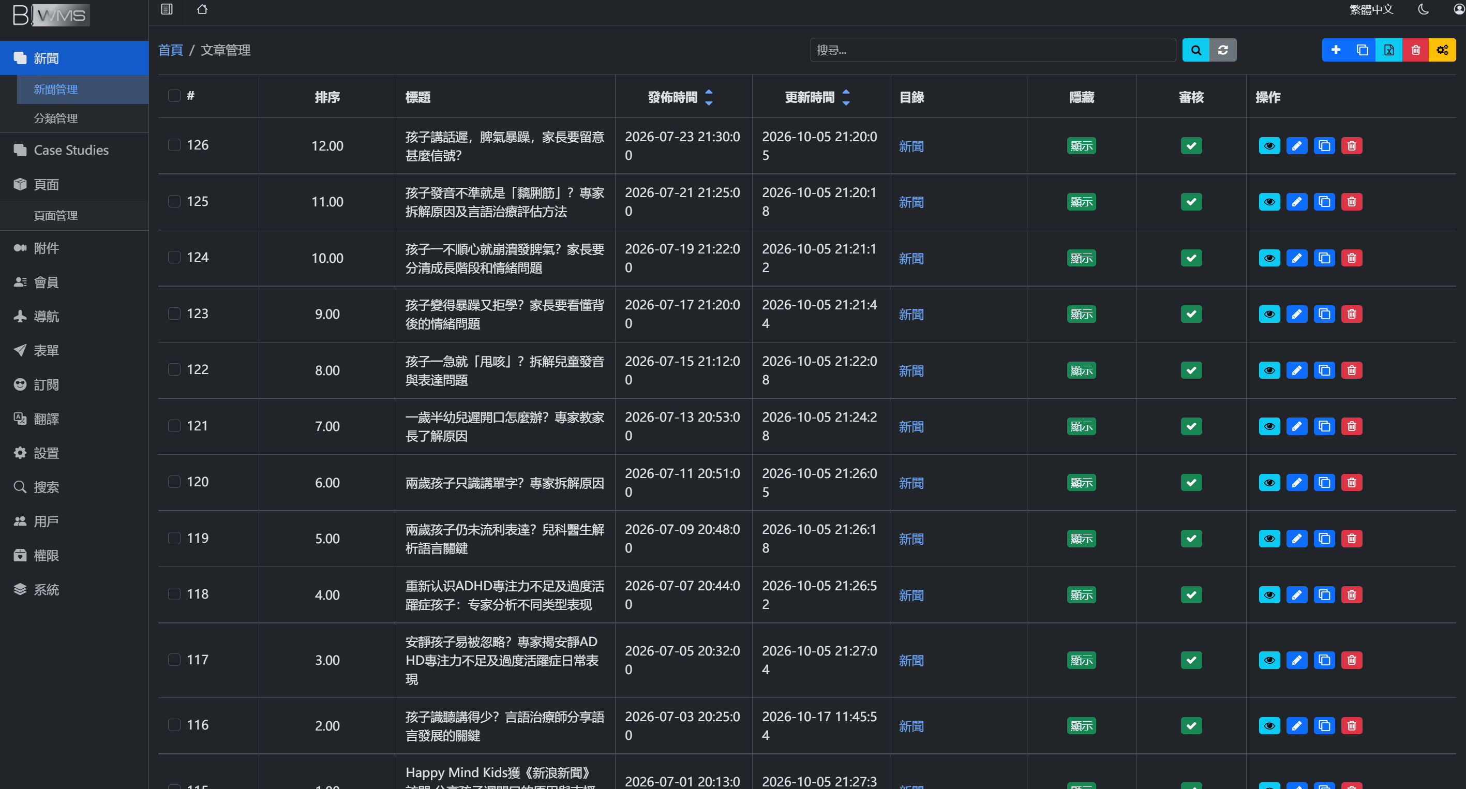This screenshot has height=789, width=1466.
Task: Select the checkbox for row 123
Action: [x=174, y=313]
